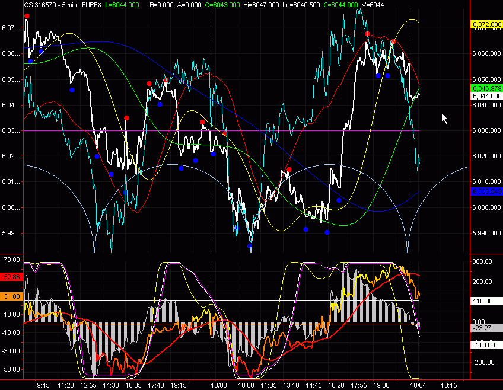Click the A=0.000 ask value
Viewport: 503px width, 390px height.
(189, 5)
